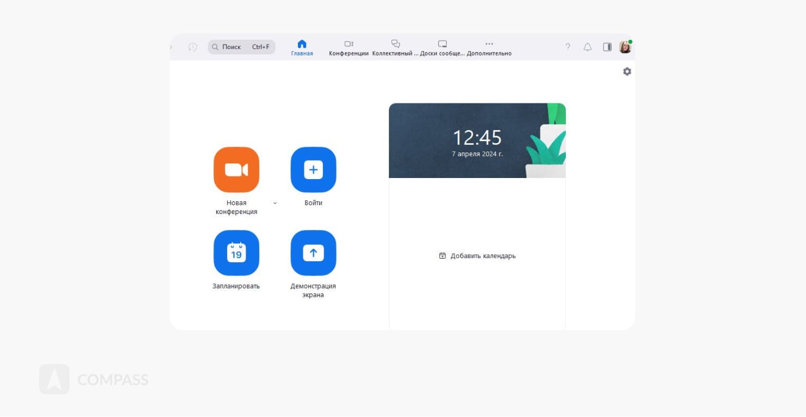Click the Войти plus button
This screenshot has width=806, height=417.
313,170
